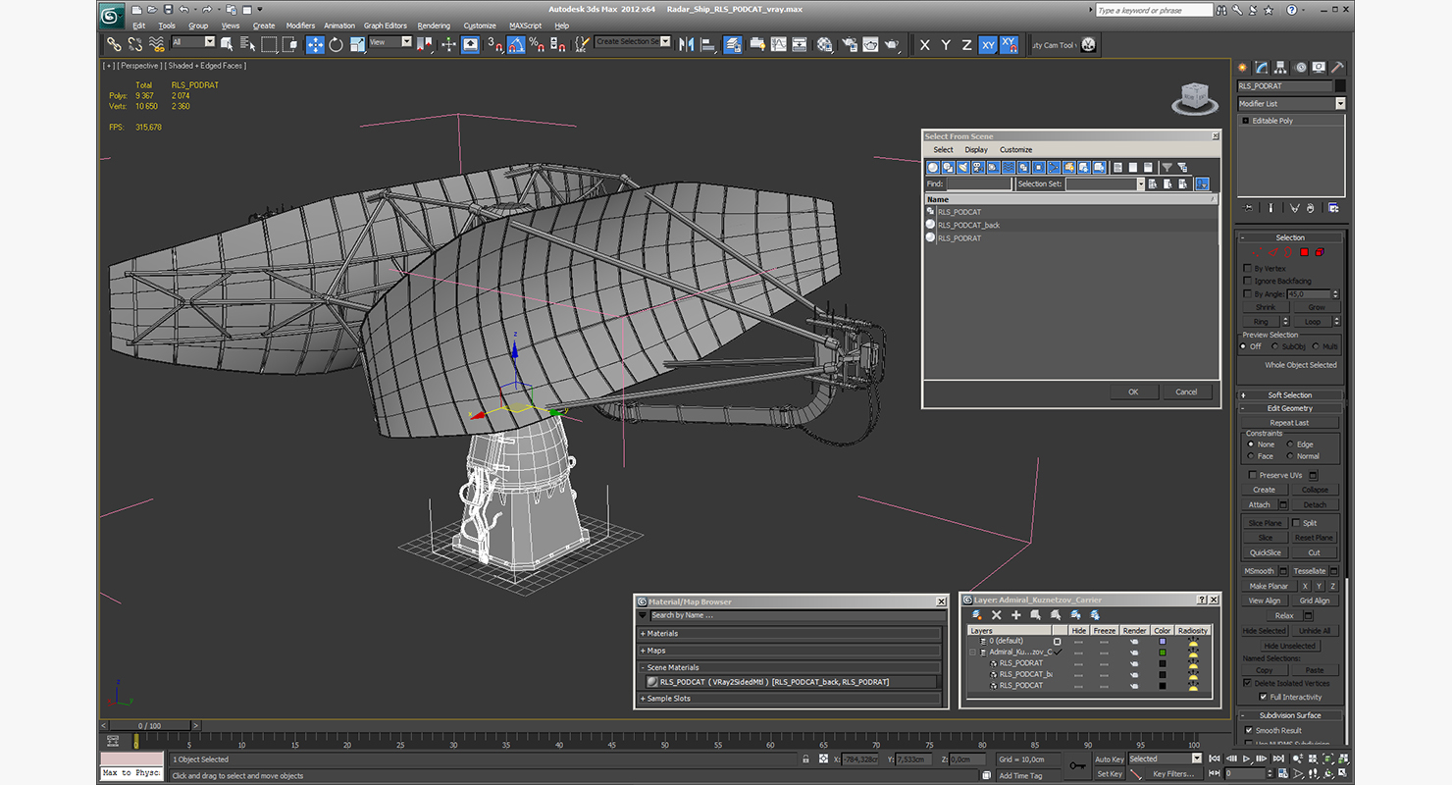The width and height of the screenshot is (1452, 785).
Task: Open the Utilities hammer panel tab
Action: point(1338,68)
